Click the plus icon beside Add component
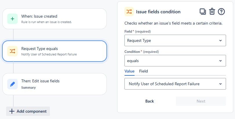Screen dimensions: 235x119 coord(12,111)
